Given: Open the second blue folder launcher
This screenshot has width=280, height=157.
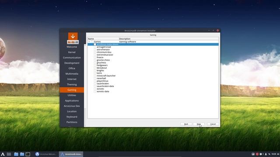Looking at the screenshot, I should (x=22, y=154).
